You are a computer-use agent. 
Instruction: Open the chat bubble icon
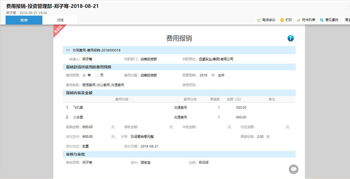click(294, 169)
